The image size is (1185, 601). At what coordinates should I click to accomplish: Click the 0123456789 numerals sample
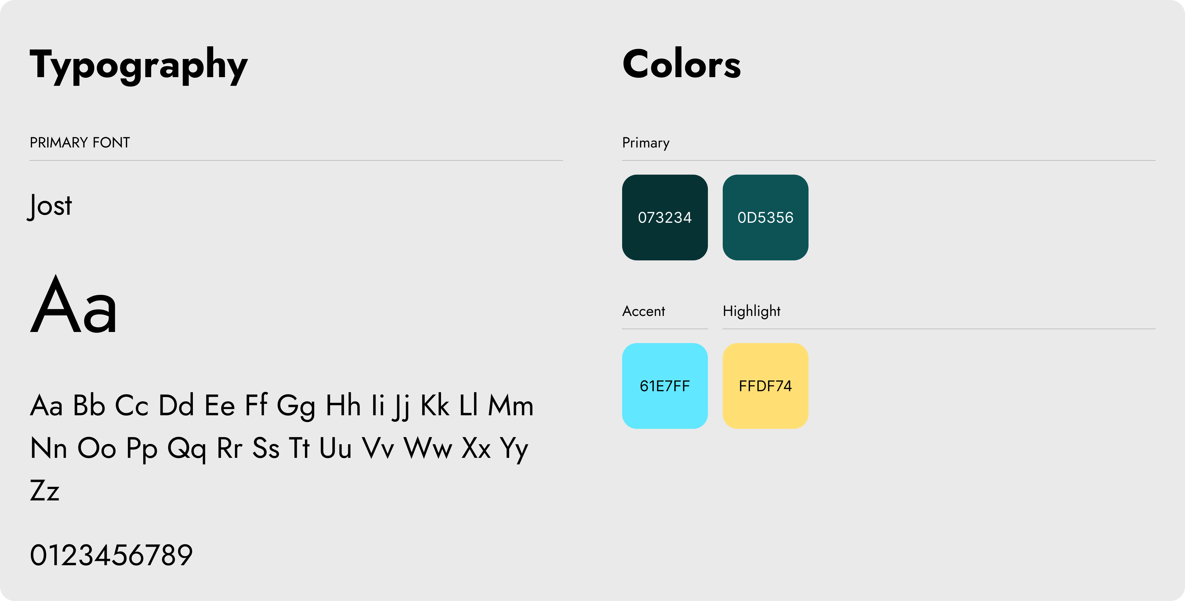click(111, 554)
